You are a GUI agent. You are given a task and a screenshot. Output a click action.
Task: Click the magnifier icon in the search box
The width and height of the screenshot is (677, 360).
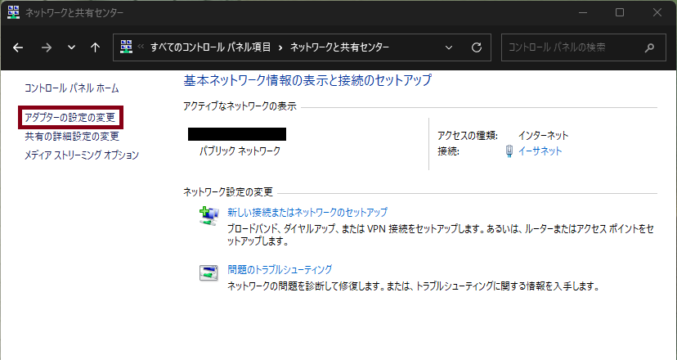coord(649,47)
